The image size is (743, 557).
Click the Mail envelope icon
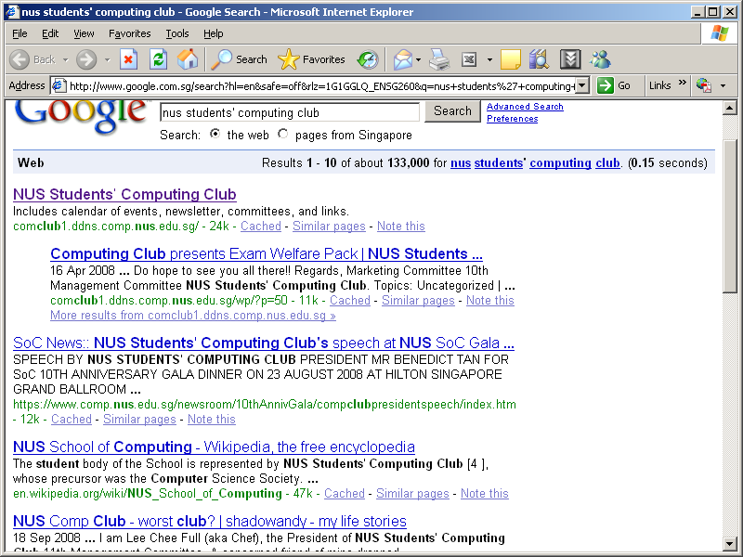pos(403,59)
